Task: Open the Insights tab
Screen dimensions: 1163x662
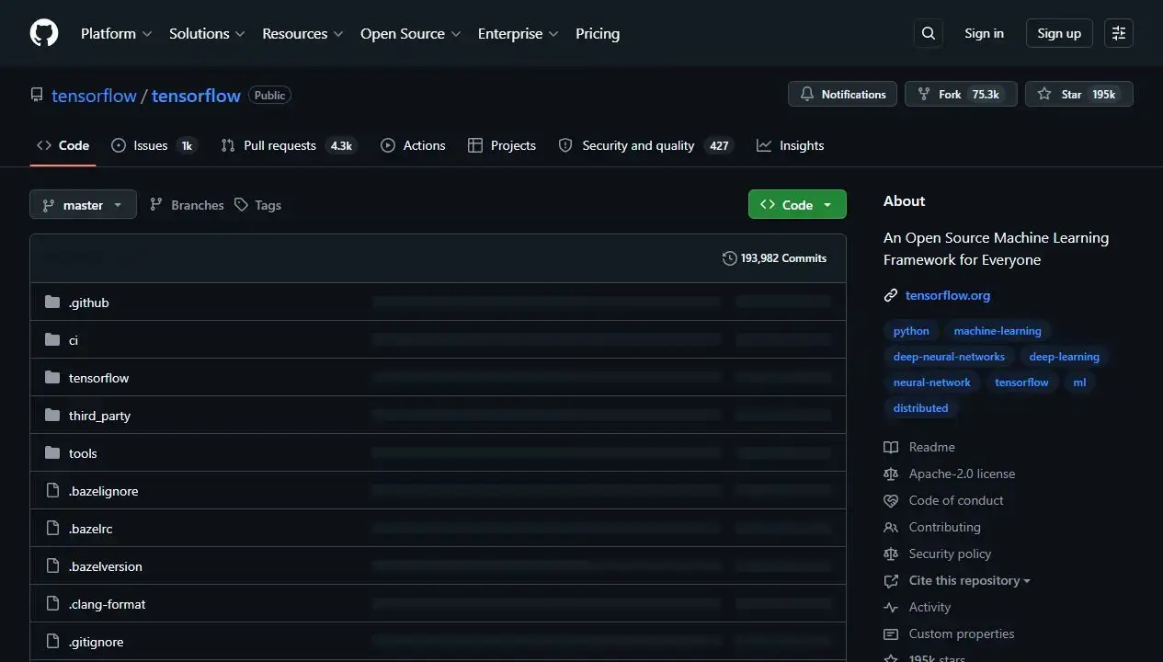Action: 790,145
